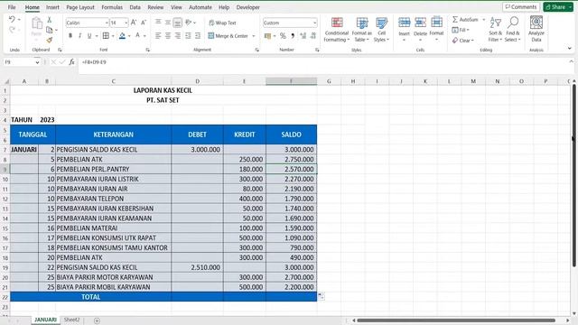Decrease indent in cell
This screenshot has height=325, width=578.
tap(188, 36)
